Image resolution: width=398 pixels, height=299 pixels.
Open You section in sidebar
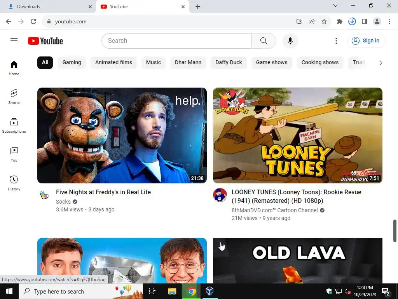(x=14, y=154)
